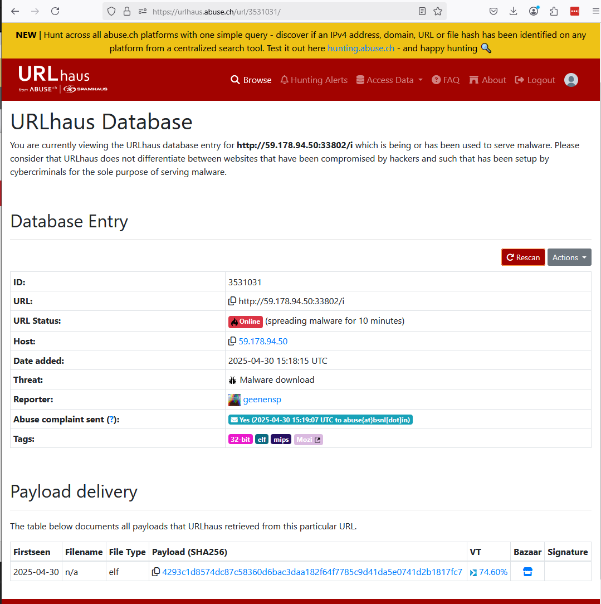The image size is (601, 604).
Task: Open the Firefox account icon
Action: pyautogui.click(x=534, y=11)
